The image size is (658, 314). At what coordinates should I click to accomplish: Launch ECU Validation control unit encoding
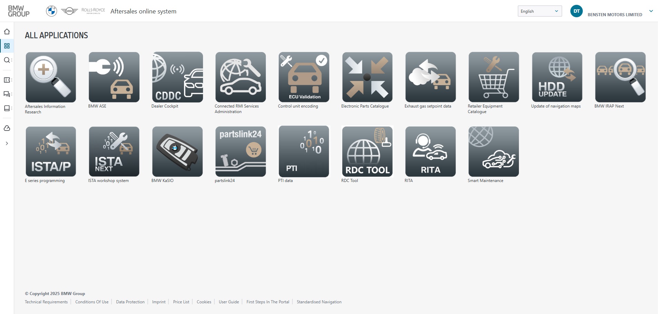coord(304,77)
